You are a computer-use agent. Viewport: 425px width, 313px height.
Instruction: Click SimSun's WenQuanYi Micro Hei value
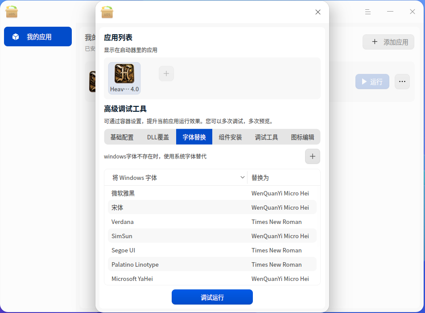point(280,236)
